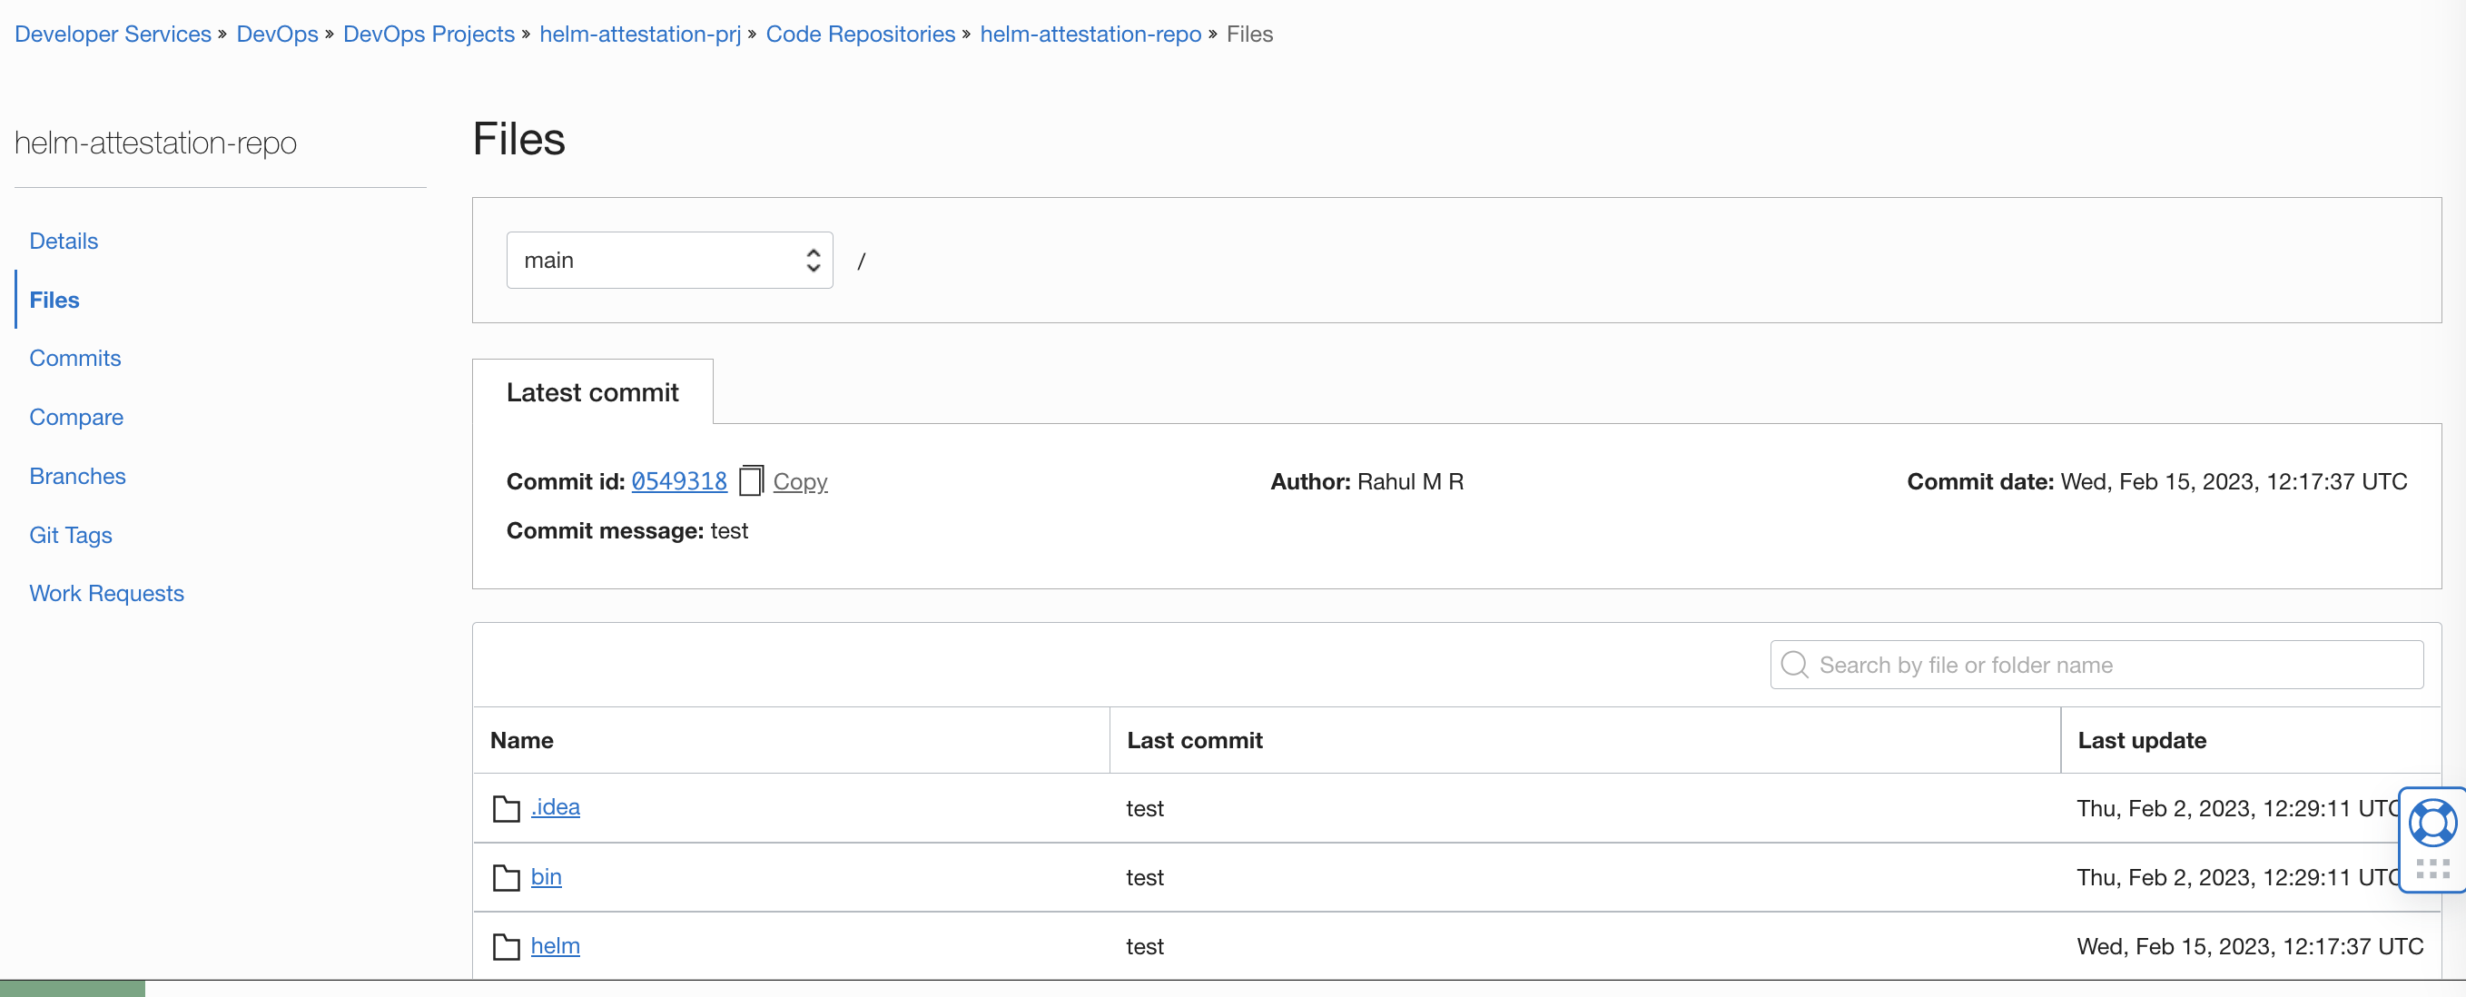Image resolution: width=2466 pixels, height=997 pixels.
Task: Open the lifebuoy help widget
Action: coord(2431,822)
